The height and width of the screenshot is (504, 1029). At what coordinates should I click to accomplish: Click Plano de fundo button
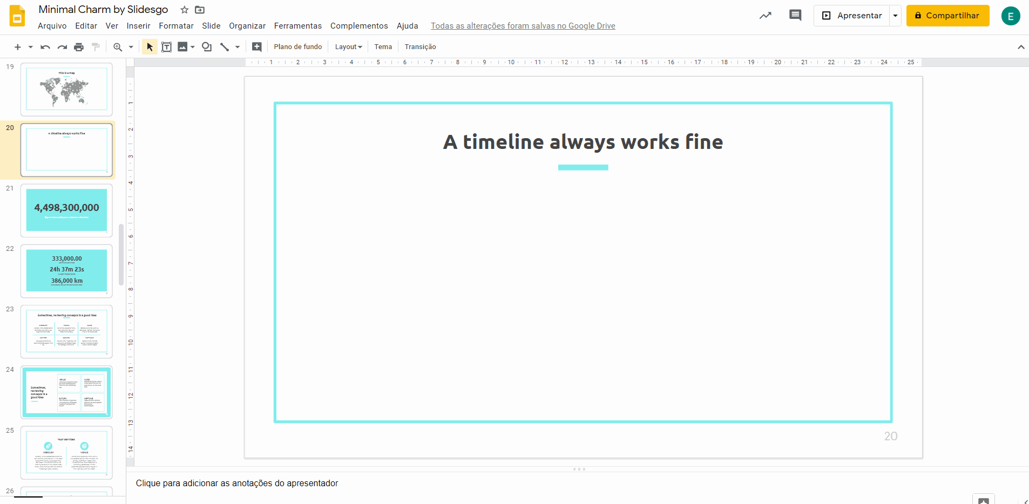(x=298, y=47)
